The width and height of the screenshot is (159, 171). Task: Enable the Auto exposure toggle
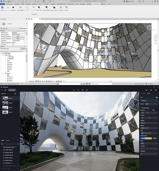[x=157, y=110]
